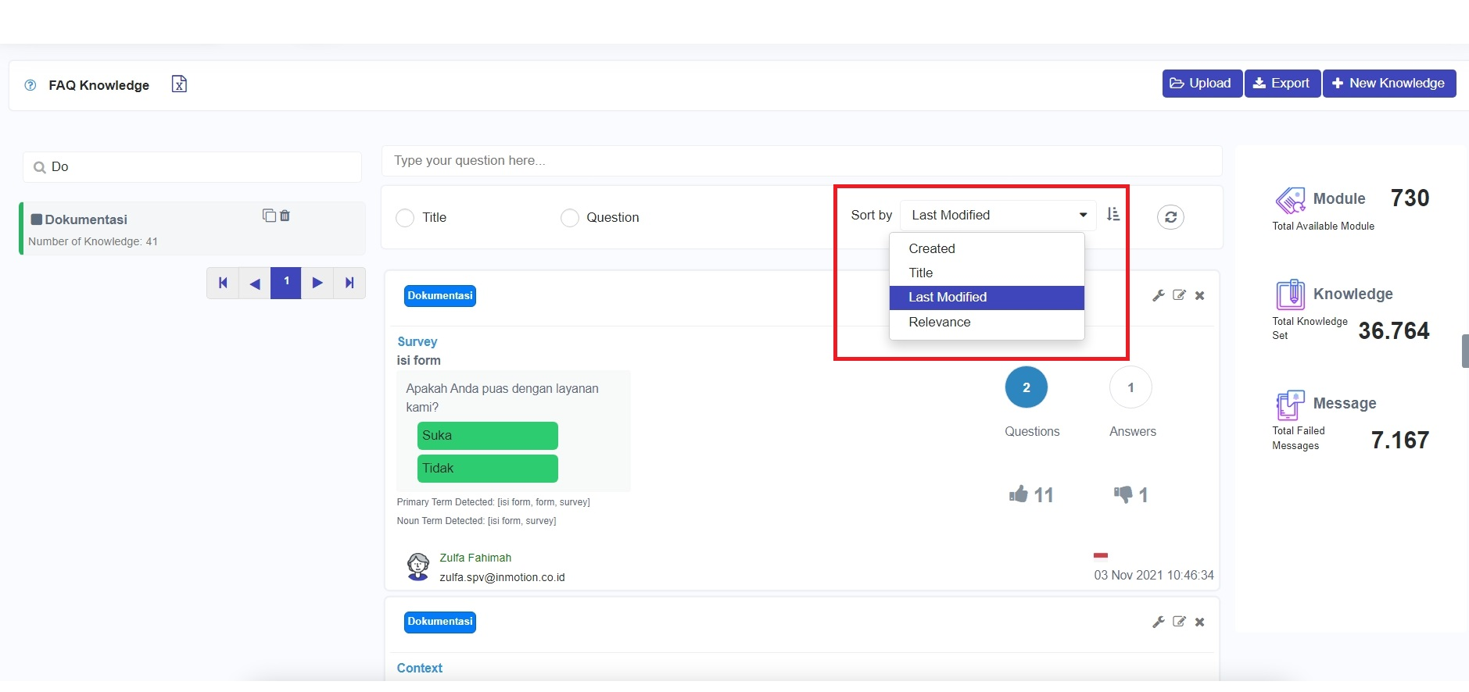1469x692 pixels.
Task: Click the wrench icon on Survey card
Action: 1158,295
